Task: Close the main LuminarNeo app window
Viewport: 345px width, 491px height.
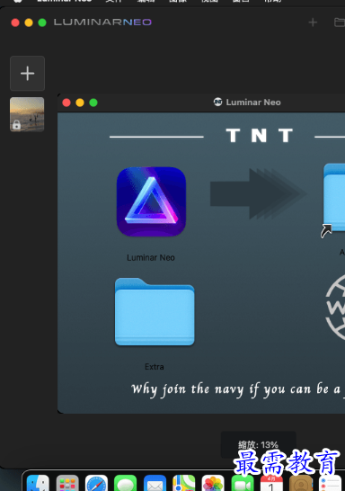Action: 15,22
